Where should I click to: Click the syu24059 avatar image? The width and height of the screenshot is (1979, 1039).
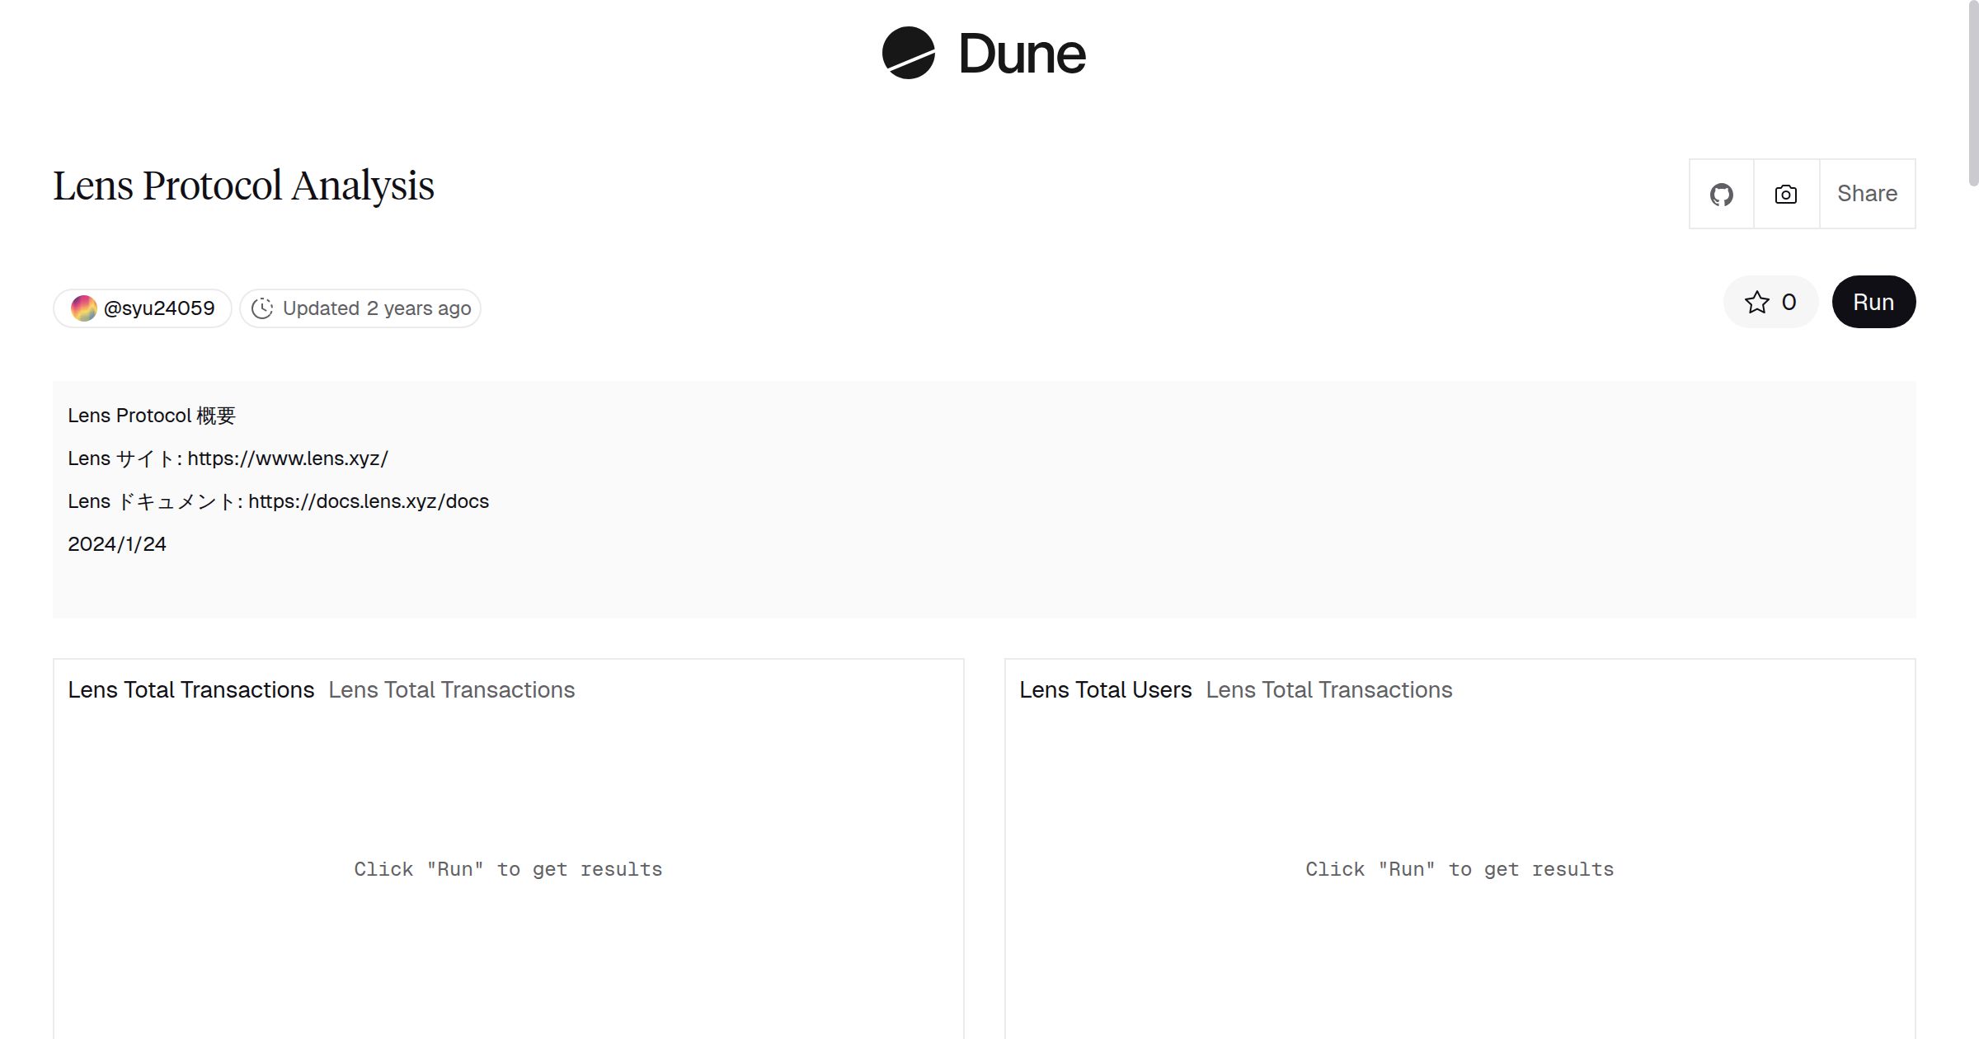83,308
